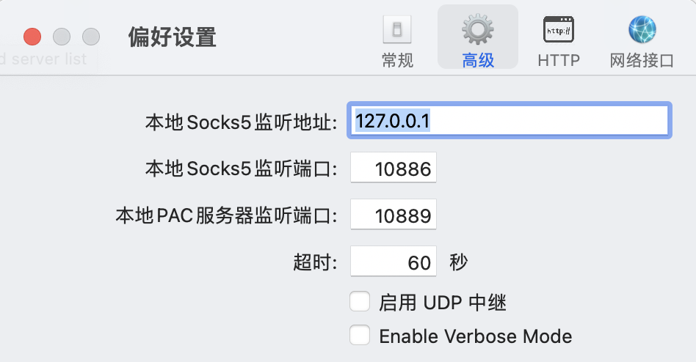Go to the HTTP tab label
The height and width of the screenshot is (362, 696).
click(x=559, y=60)
